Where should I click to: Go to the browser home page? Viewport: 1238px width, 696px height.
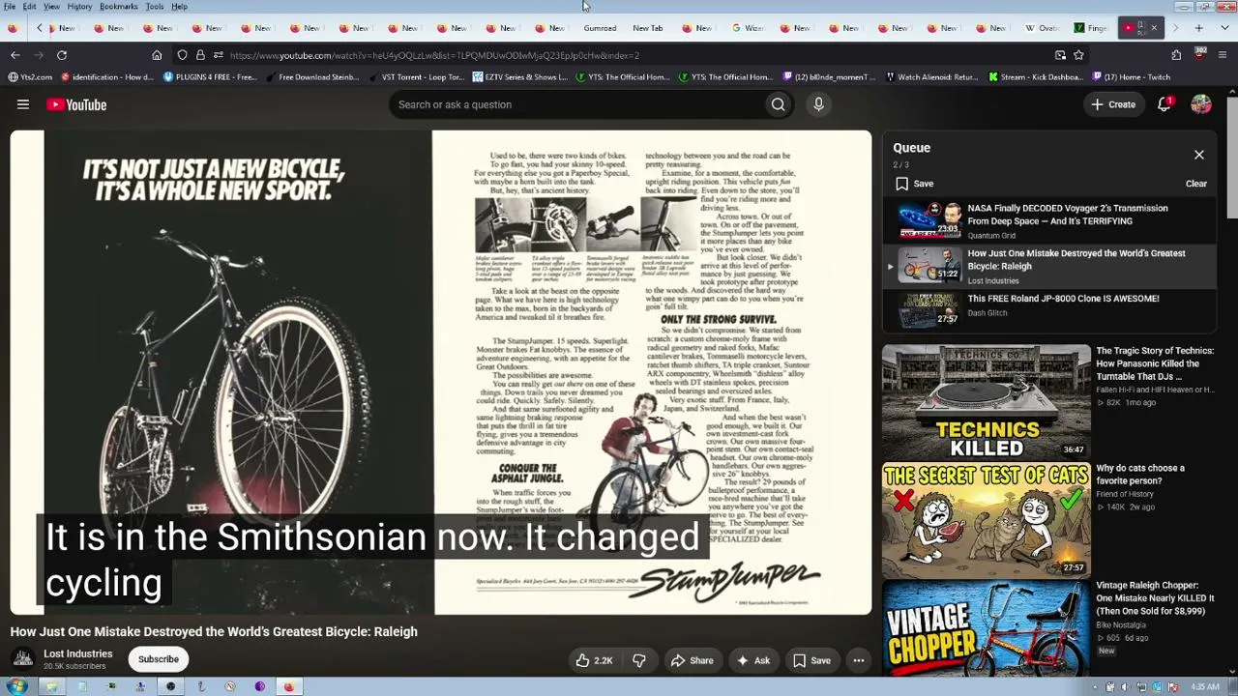pyautogui.click(x=157, y=55)
